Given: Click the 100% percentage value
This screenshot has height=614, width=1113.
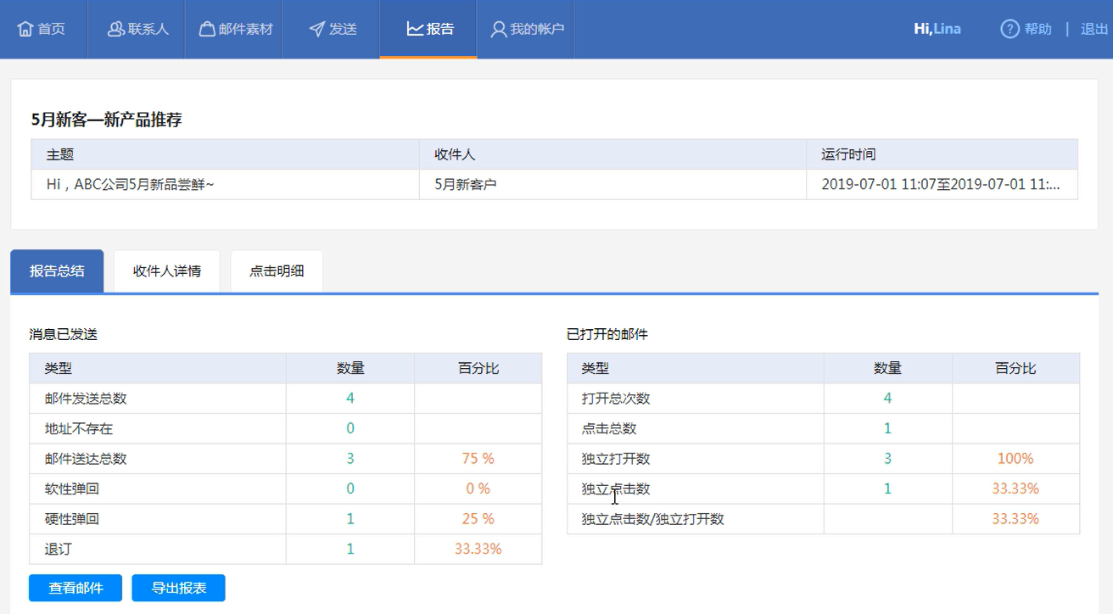Looking at the screenshot, I should click(1015, 459).
